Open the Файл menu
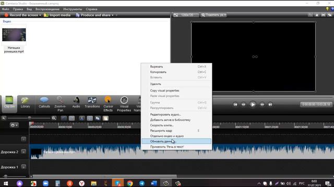Viewport: 334px width, 187px height. tap(6, 9)
